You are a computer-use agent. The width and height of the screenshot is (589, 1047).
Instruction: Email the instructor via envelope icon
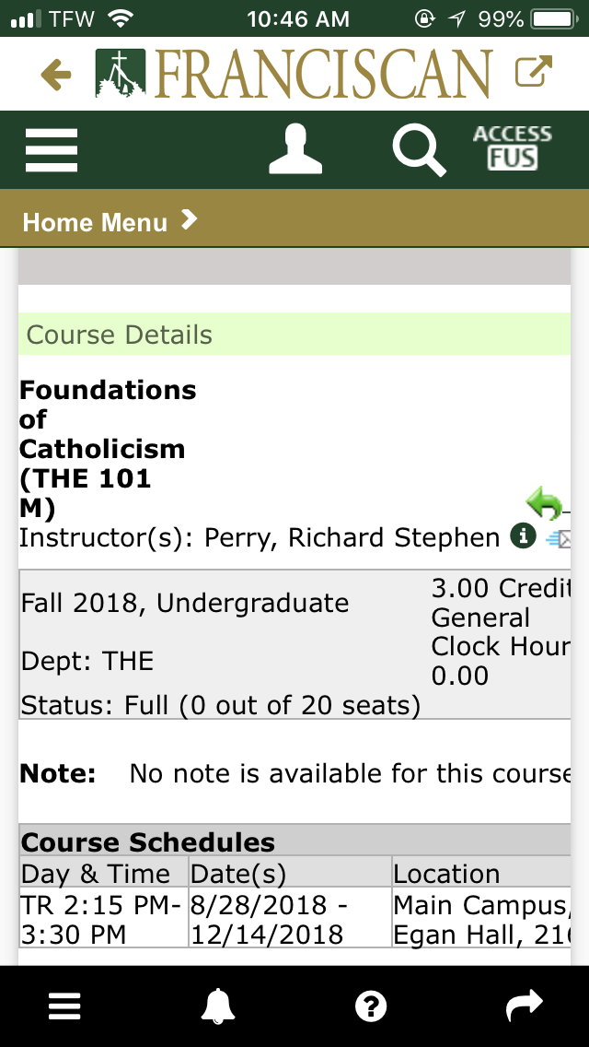[x=558, y=539]
